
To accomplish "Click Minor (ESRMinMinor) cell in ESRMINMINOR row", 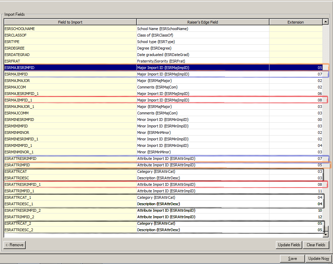I will point(203,133).
